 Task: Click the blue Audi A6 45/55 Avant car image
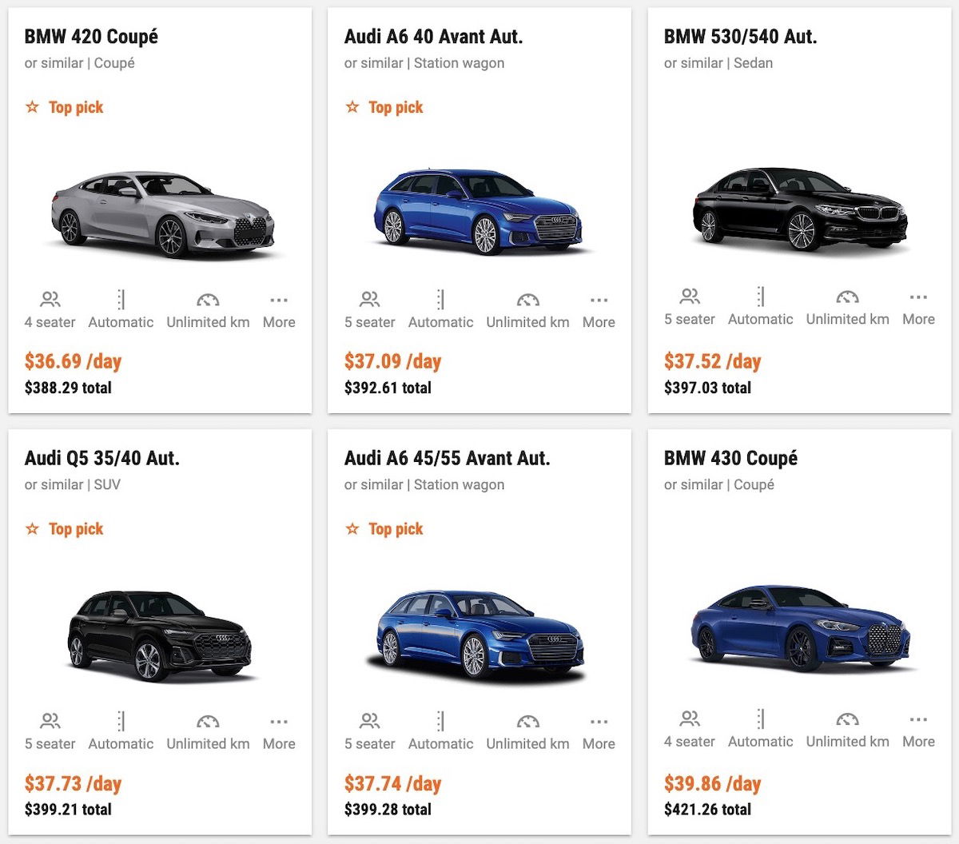[479, 631]
